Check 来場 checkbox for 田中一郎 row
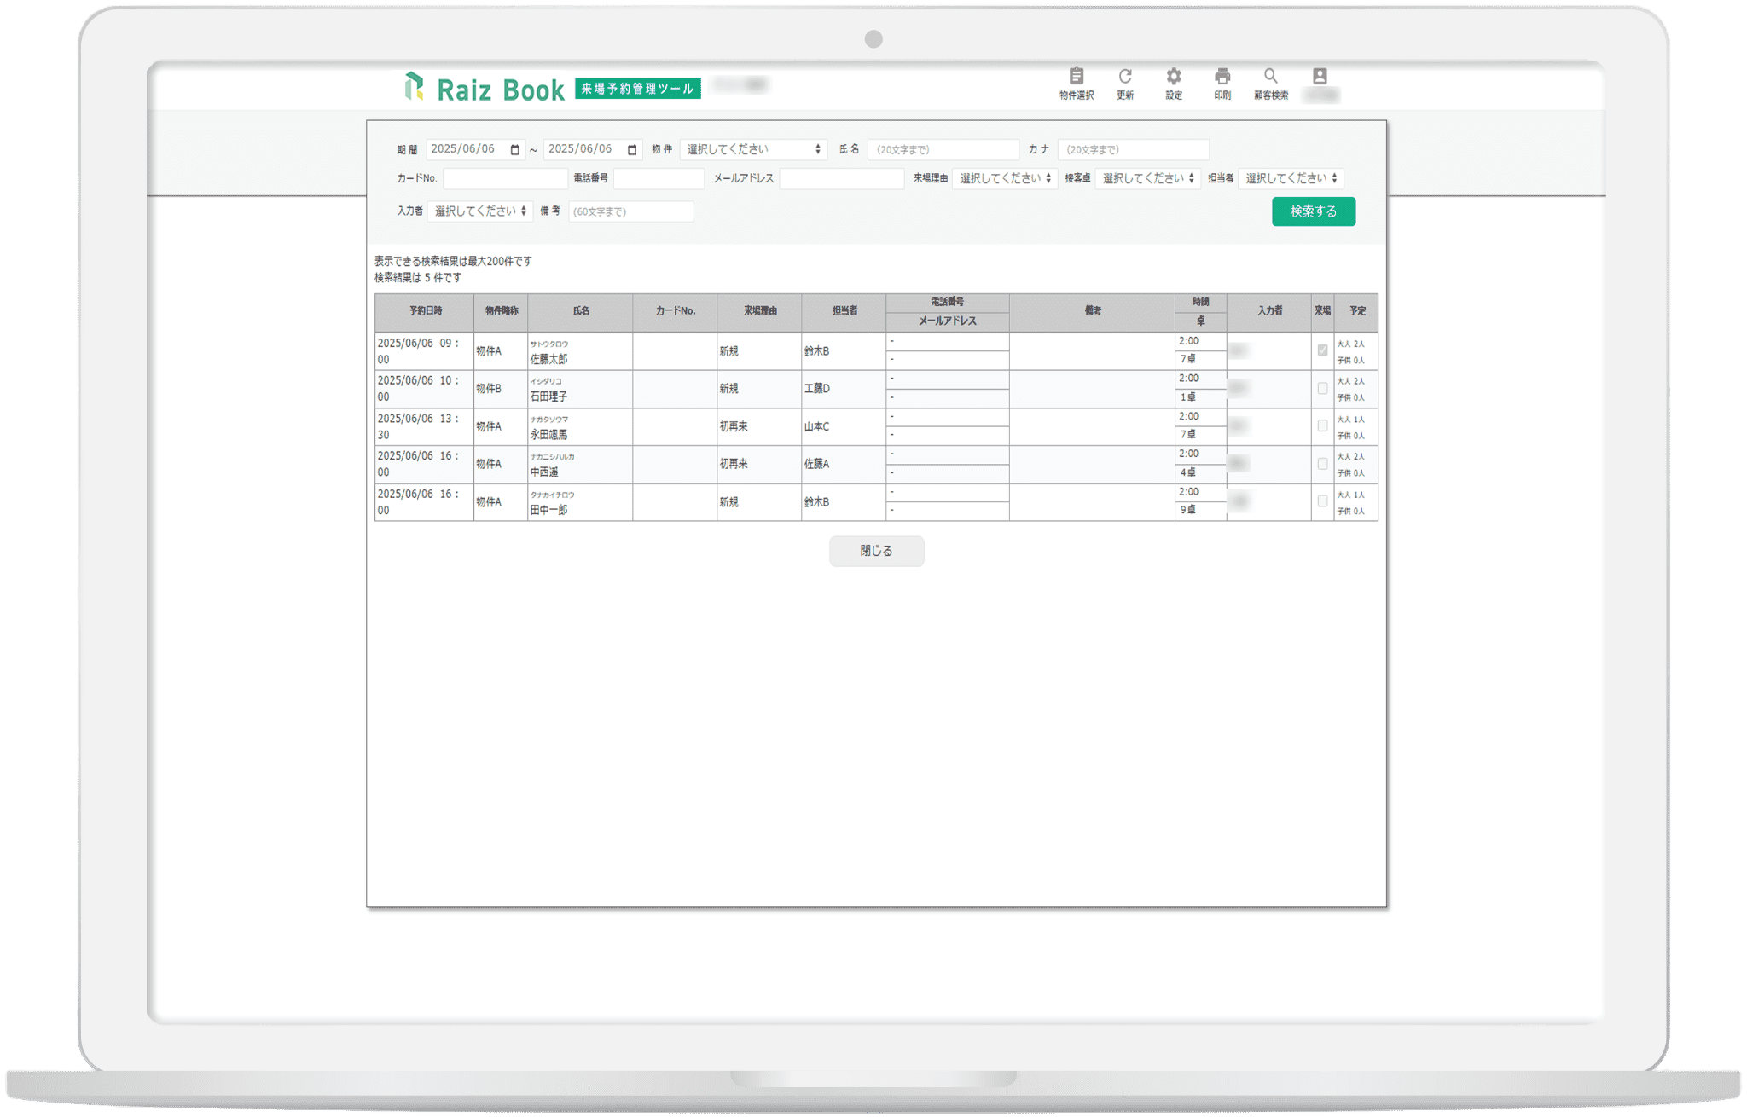1747x1117 pixels. click(x=1322, y=501)
